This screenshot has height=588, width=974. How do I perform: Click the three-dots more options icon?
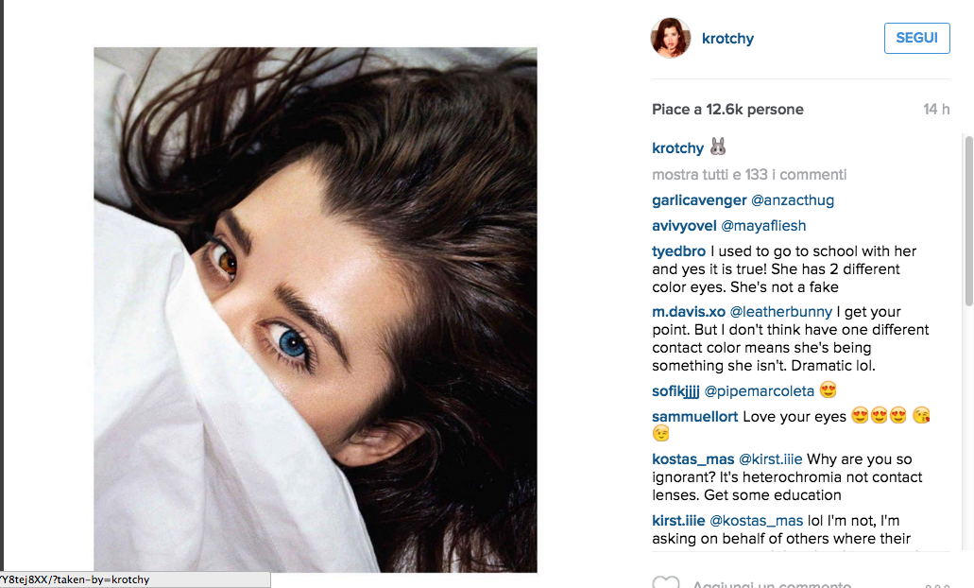(937, 585)
